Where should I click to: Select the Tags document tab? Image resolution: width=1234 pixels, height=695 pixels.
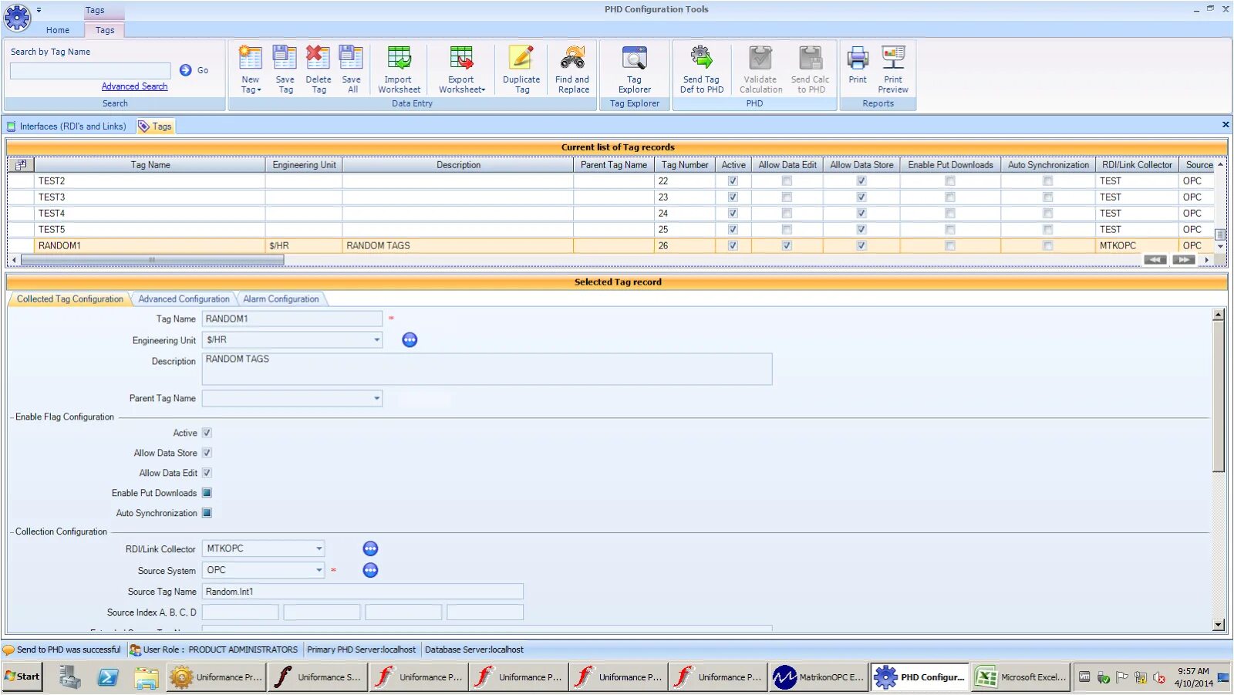pos(155,127)
